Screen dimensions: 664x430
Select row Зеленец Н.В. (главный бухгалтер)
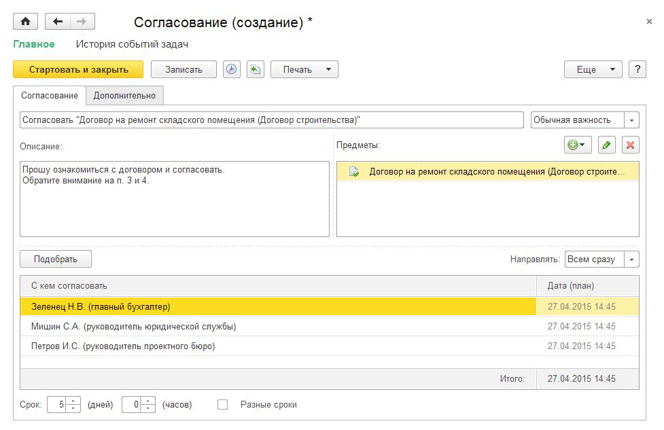tap(278, 306)
